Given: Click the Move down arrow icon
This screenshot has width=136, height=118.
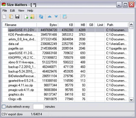Looking at the screenshot, I should coord(56,16).
